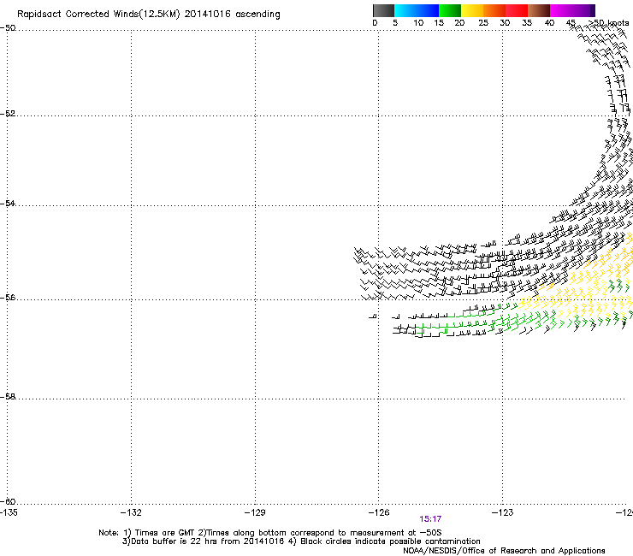Click the '-129' longitude axis label
Screen dimensions: 633x556
tap(255, 512)
